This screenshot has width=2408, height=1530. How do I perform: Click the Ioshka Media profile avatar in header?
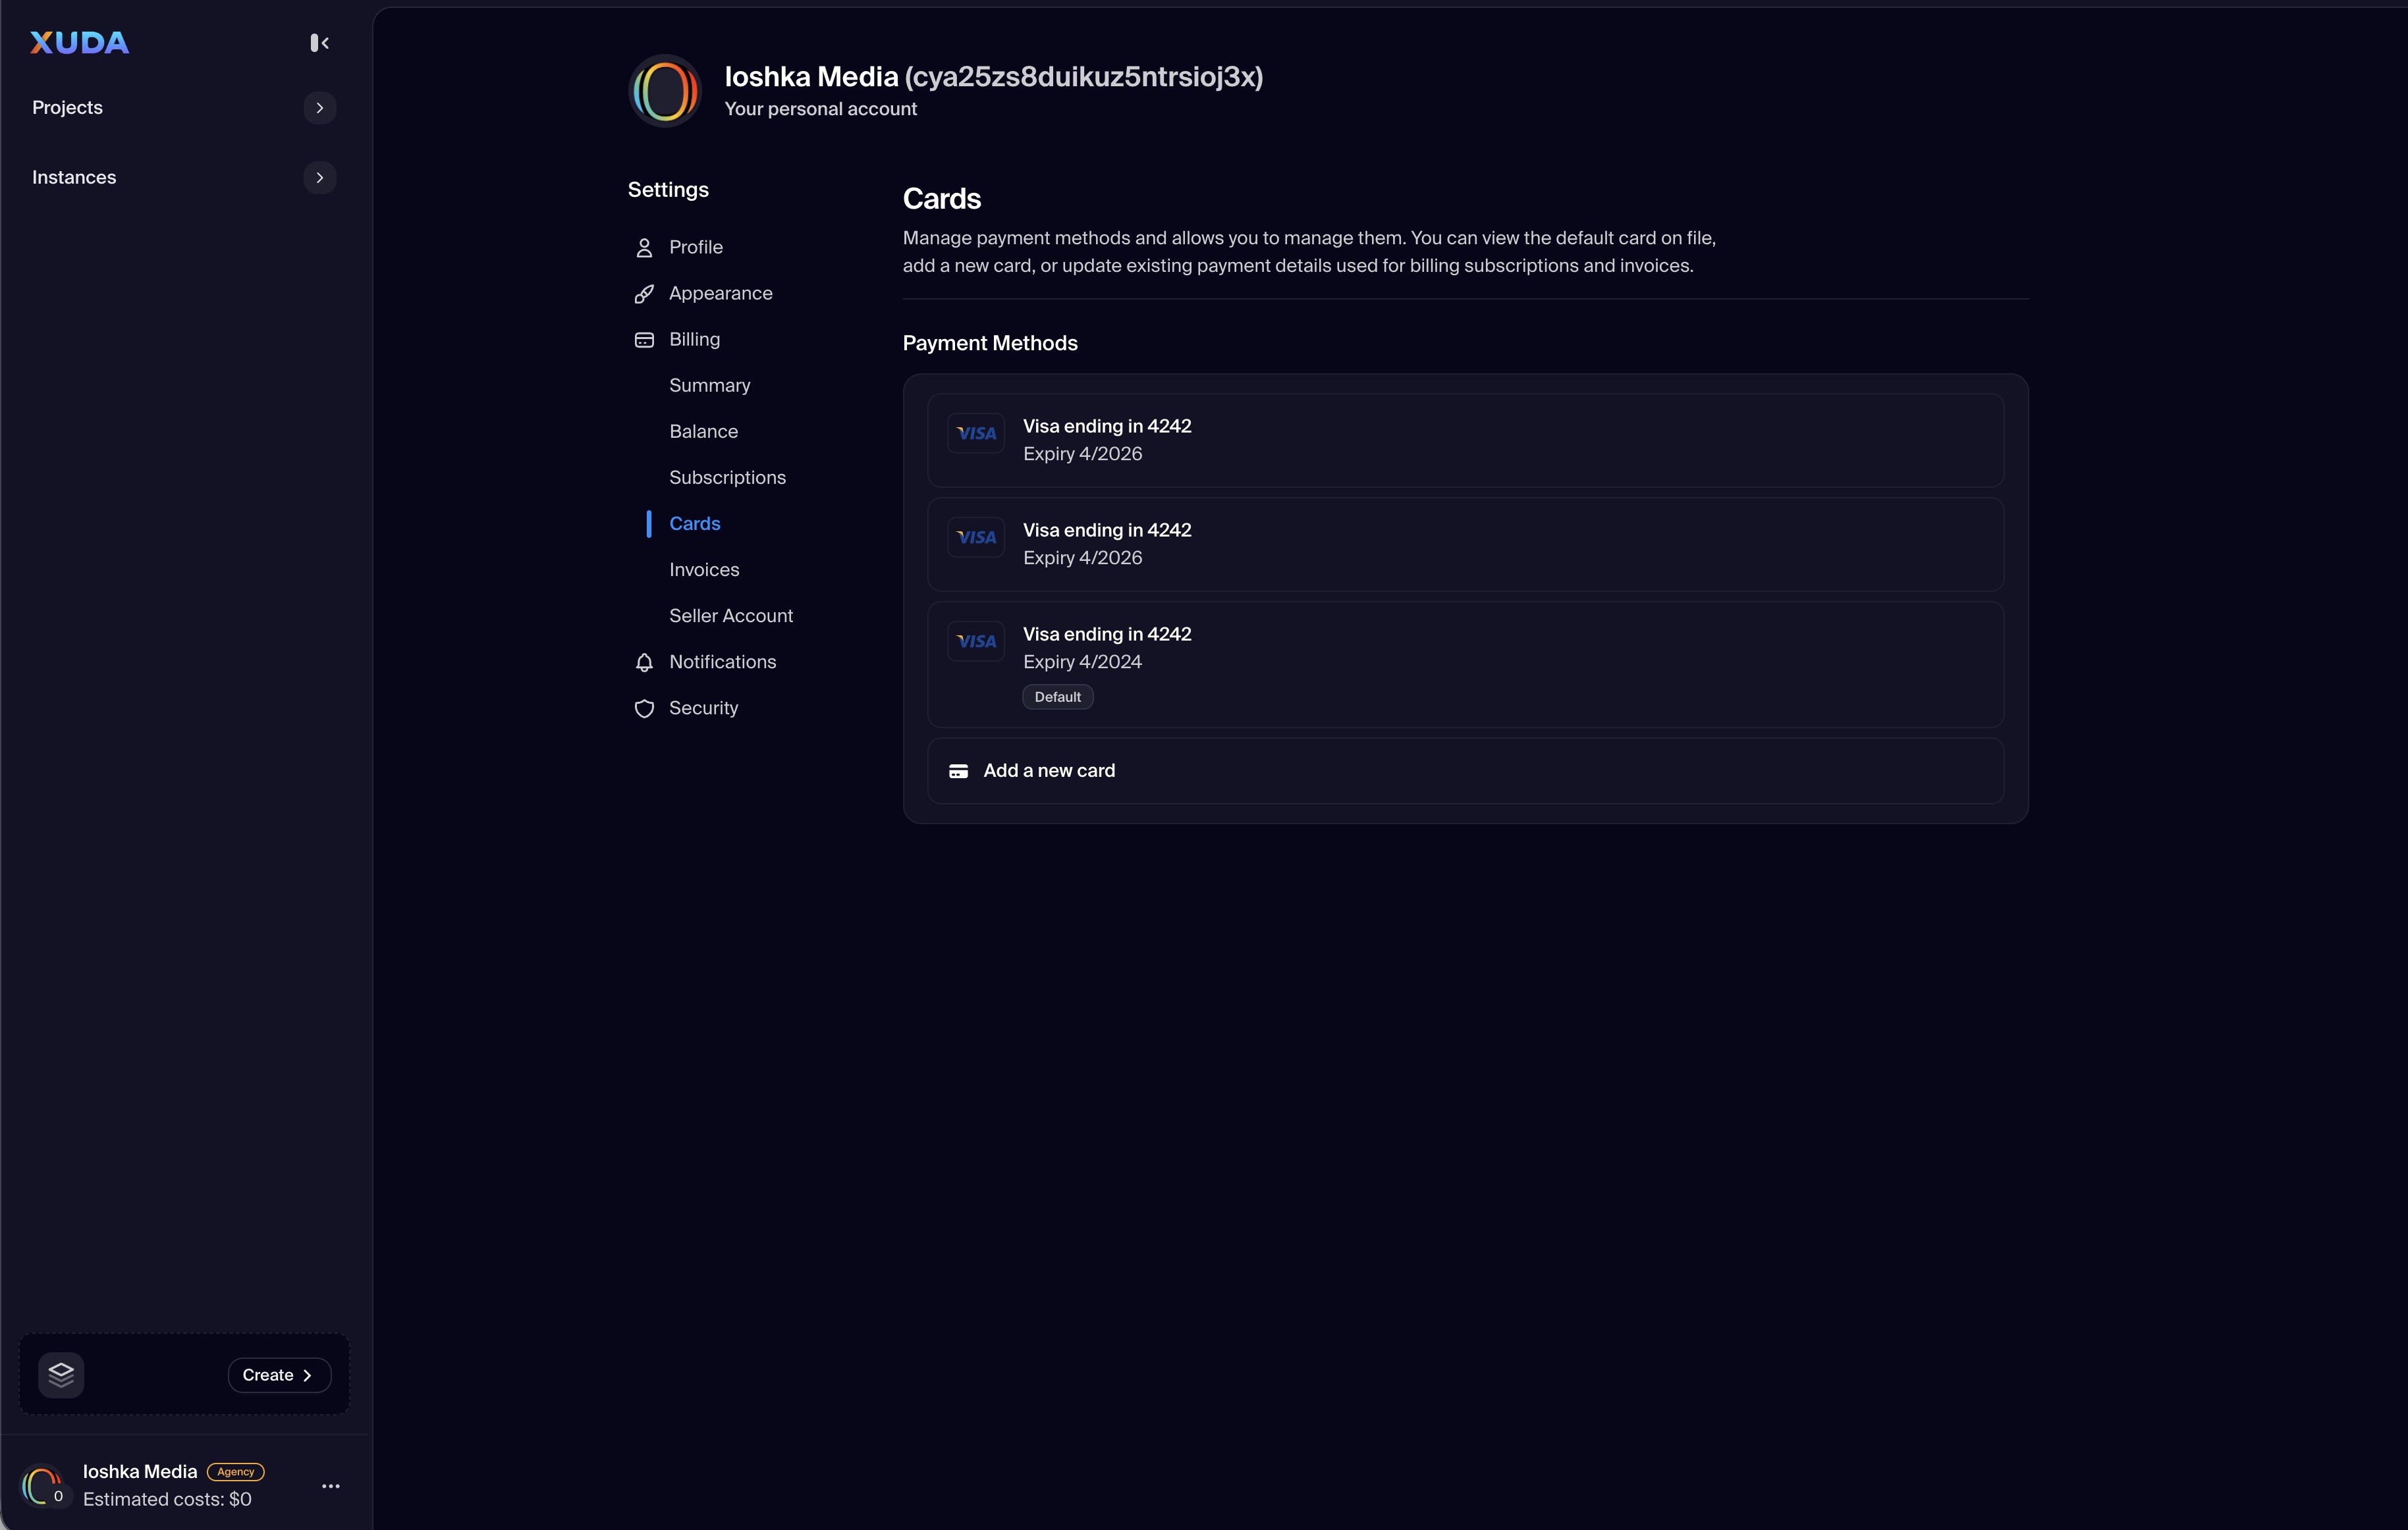tap(665, 91)
